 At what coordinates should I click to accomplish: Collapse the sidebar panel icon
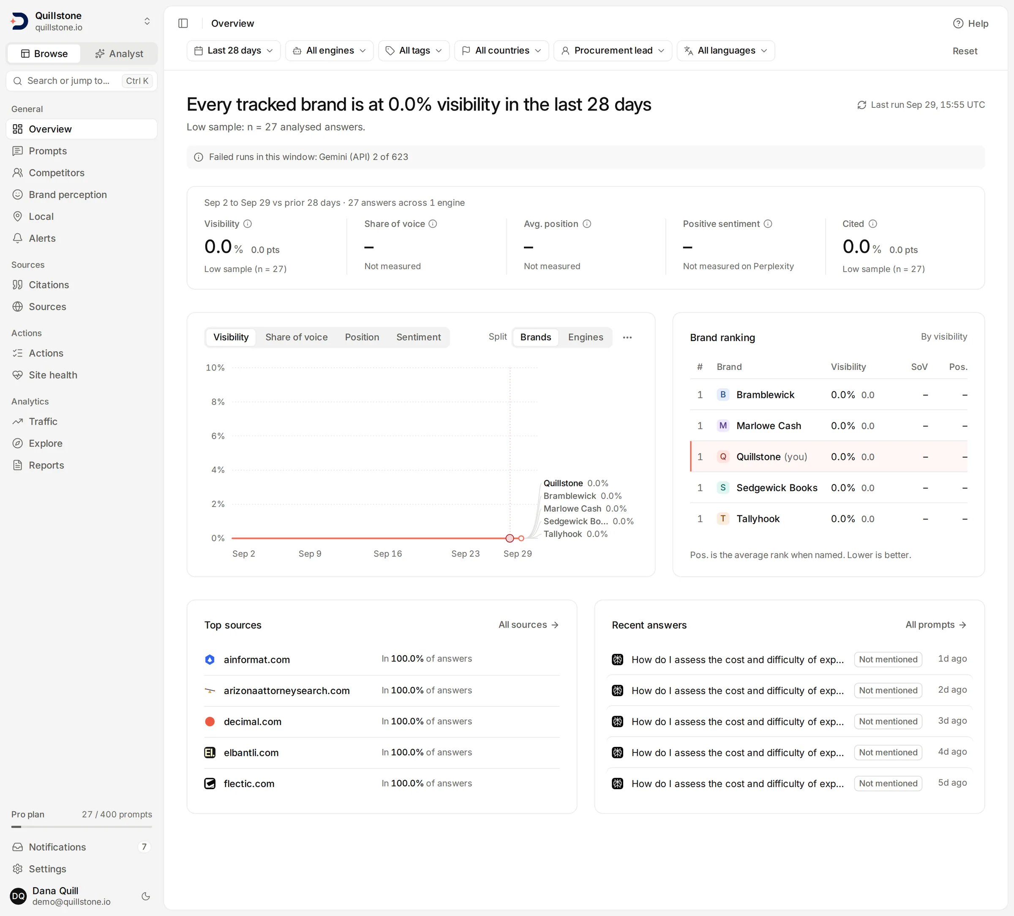183,23
